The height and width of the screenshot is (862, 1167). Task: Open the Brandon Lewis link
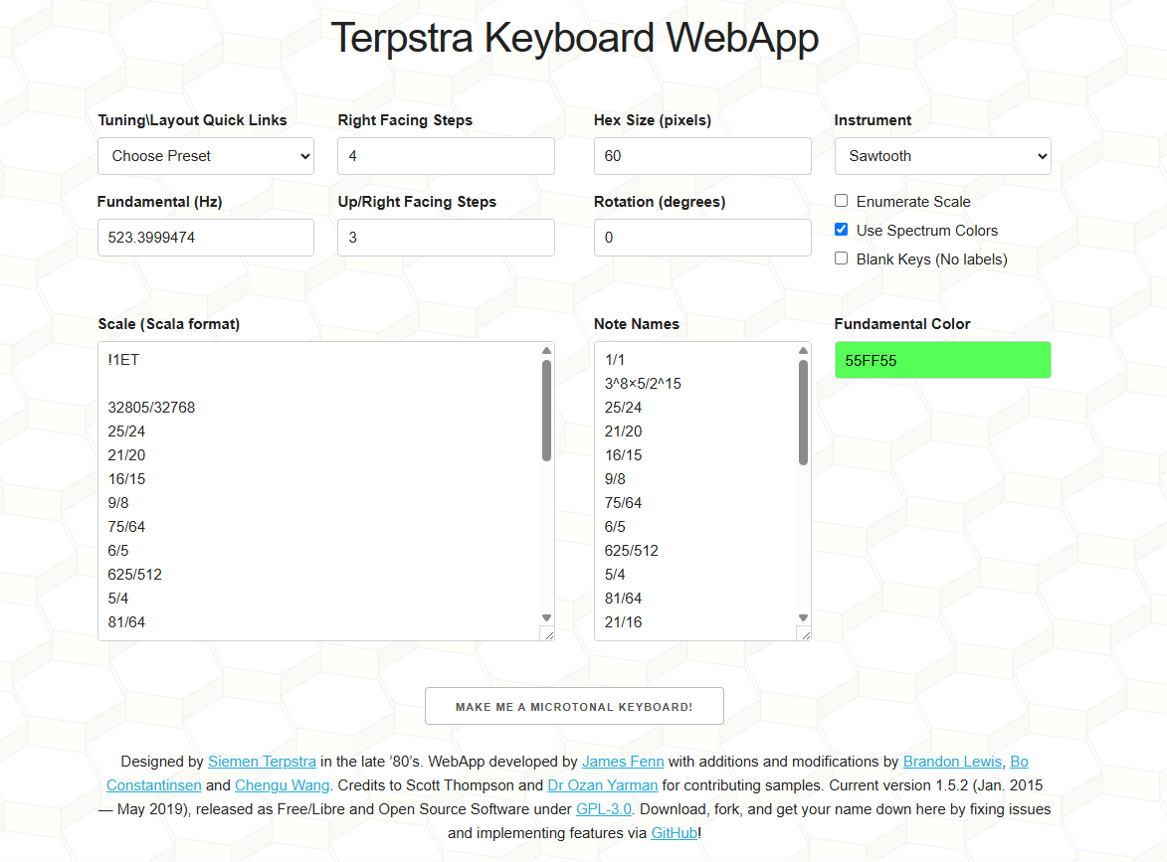(952, 762)
